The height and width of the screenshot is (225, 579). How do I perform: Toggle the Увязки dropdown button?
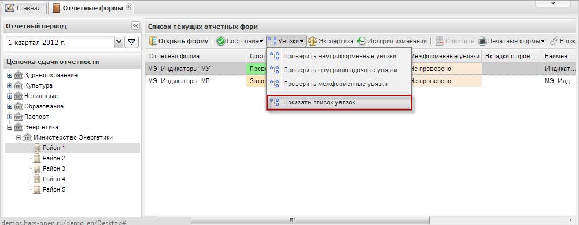(286, 41)
